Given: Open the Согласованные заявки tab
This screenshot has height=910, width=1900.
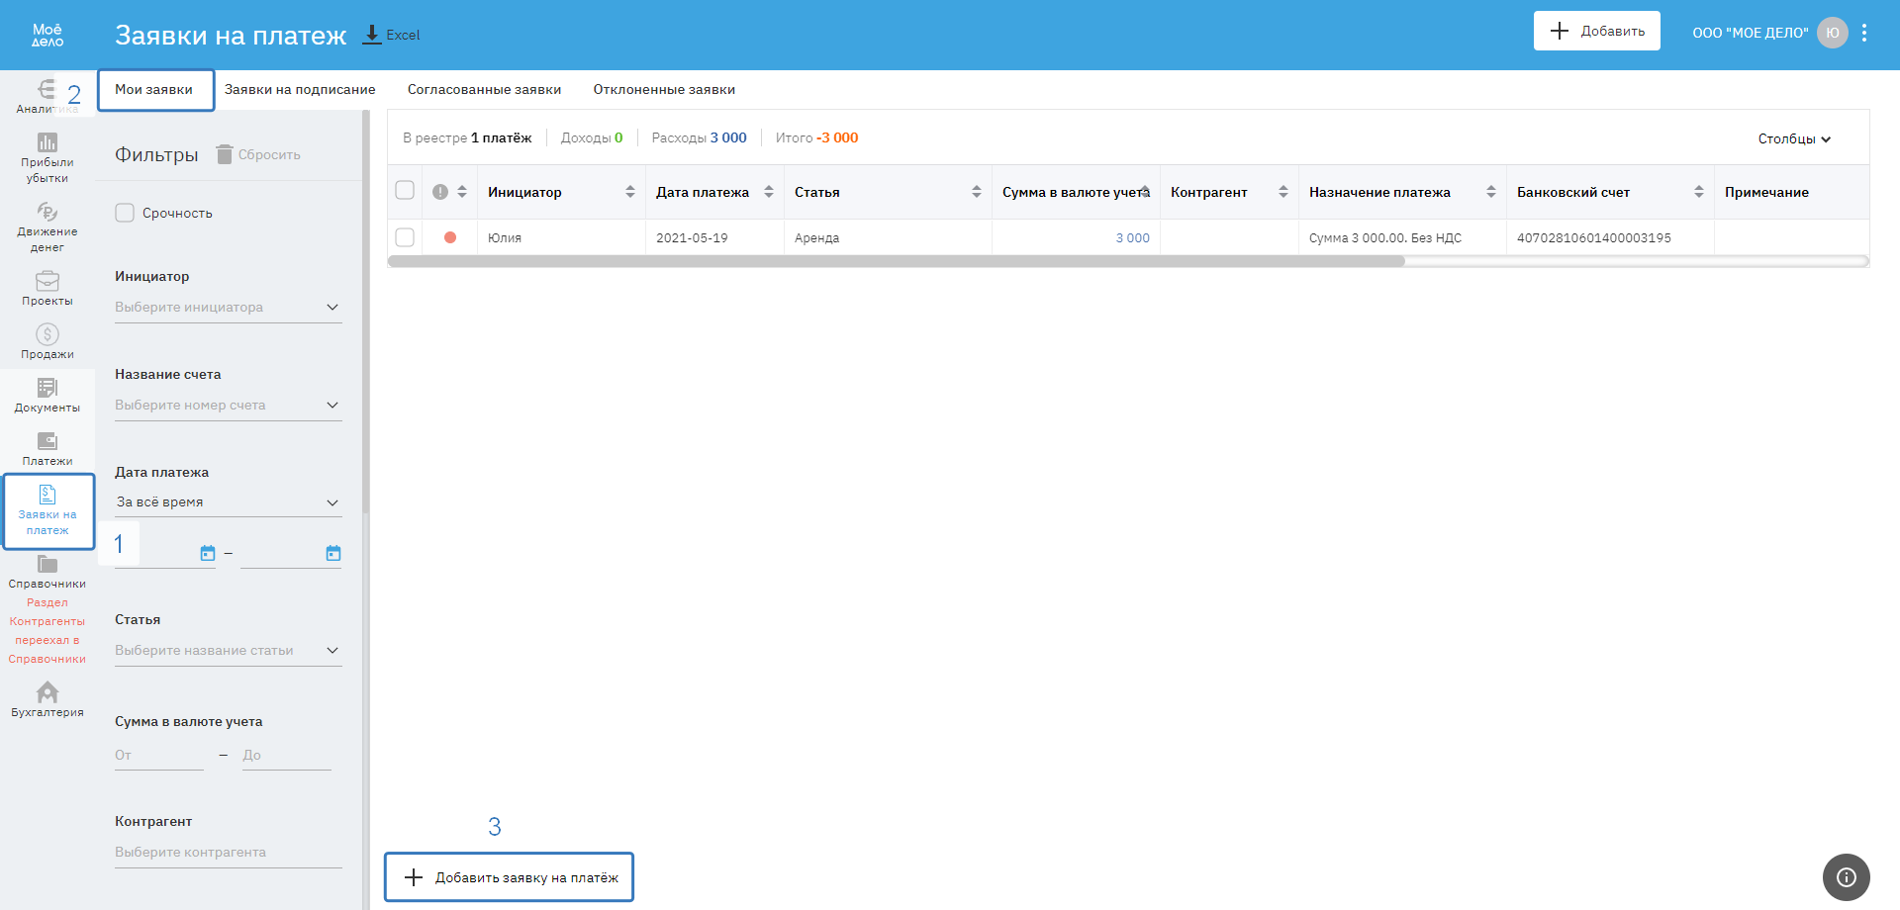Looking at the screenshot, I should 484,90.
